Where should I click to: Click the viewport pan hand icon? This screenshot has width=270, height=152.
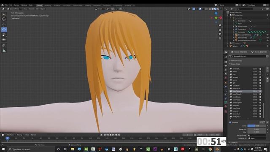pyautogui.click(x=220, y=30)
